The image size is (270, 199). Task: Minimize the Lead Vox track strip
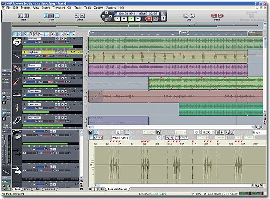click(x=78, y=104)
